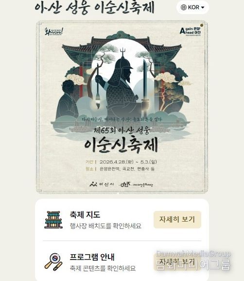Open the KOR language dropdown
244x281 pixels.
[192, 7]
